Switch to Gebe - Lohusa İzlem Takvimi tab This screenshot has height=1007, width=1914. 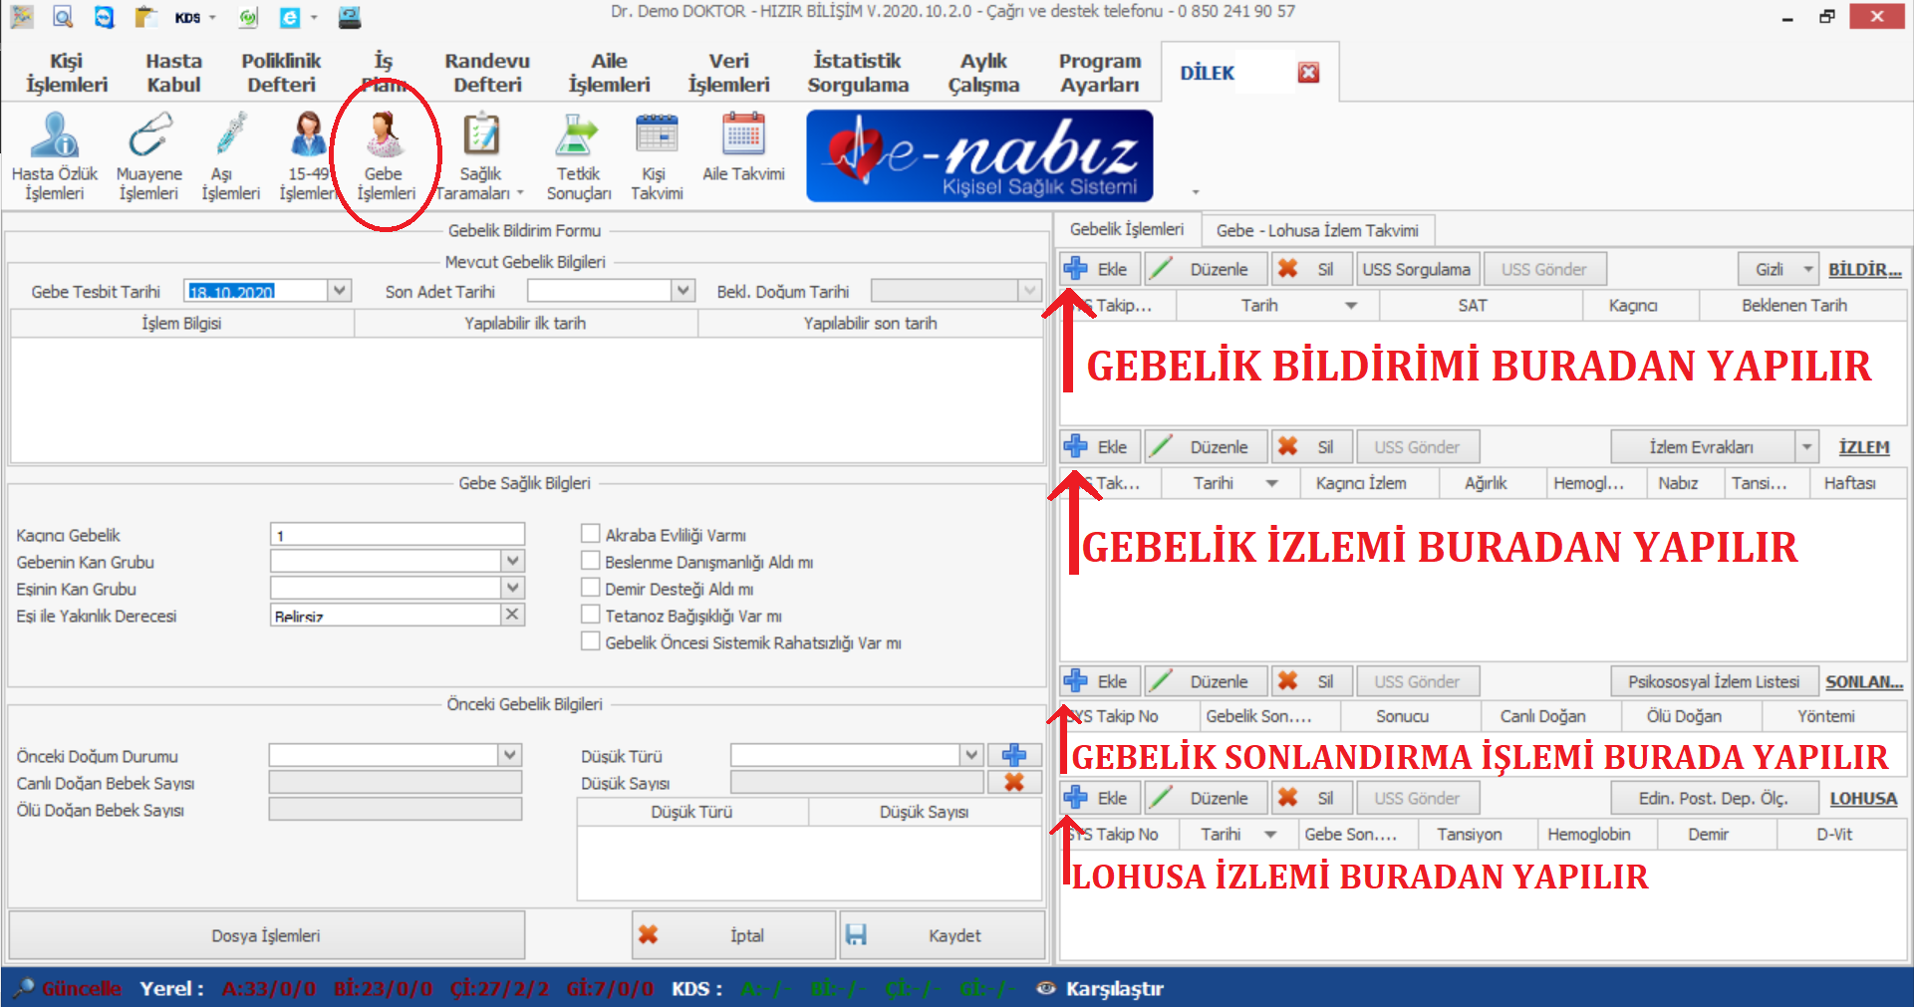coord(1316,230)
